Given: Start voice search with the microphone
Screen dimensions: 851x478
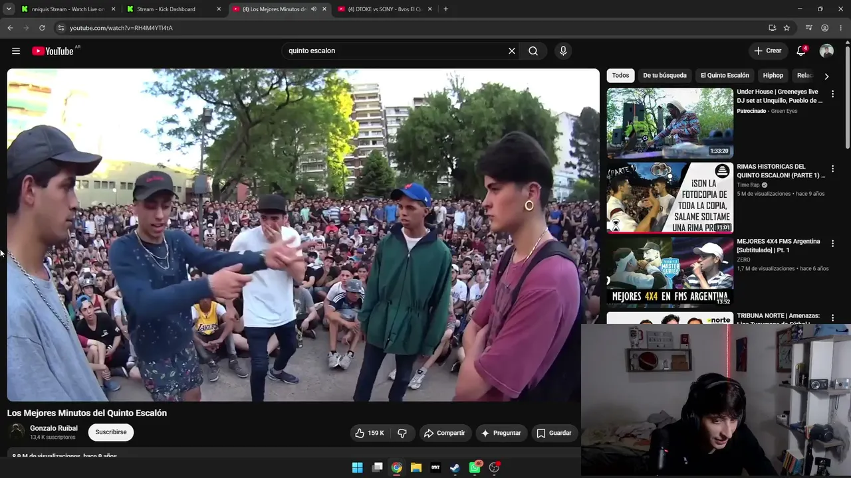Looking at the screenshot, I should coord(563,51).
